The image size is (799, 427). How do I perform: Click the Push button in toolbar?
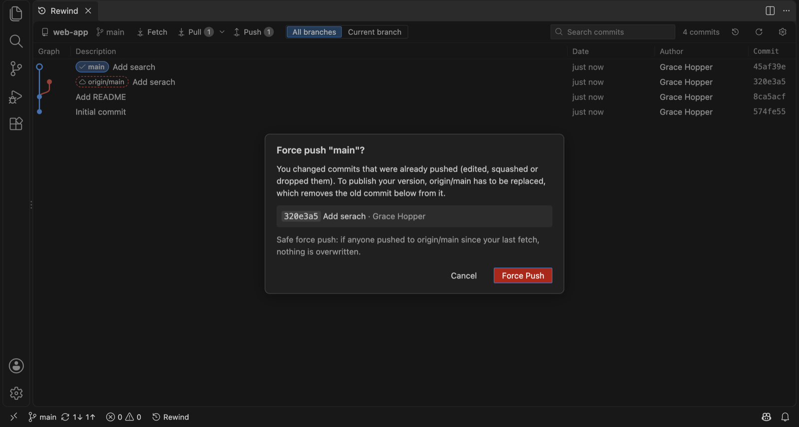[x=253, y=32]
